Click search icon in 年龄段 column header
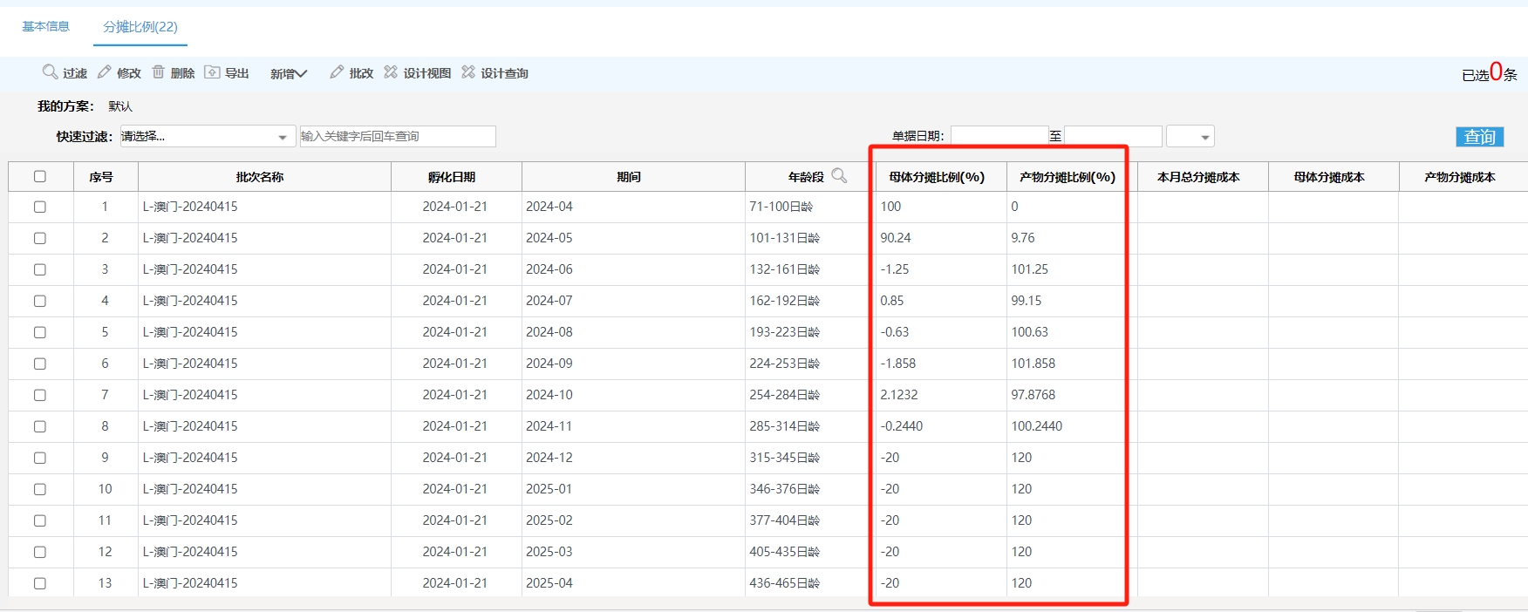The width and height of the screenshot is (1528, 612). pyautogui.click(x=839, y=176)
